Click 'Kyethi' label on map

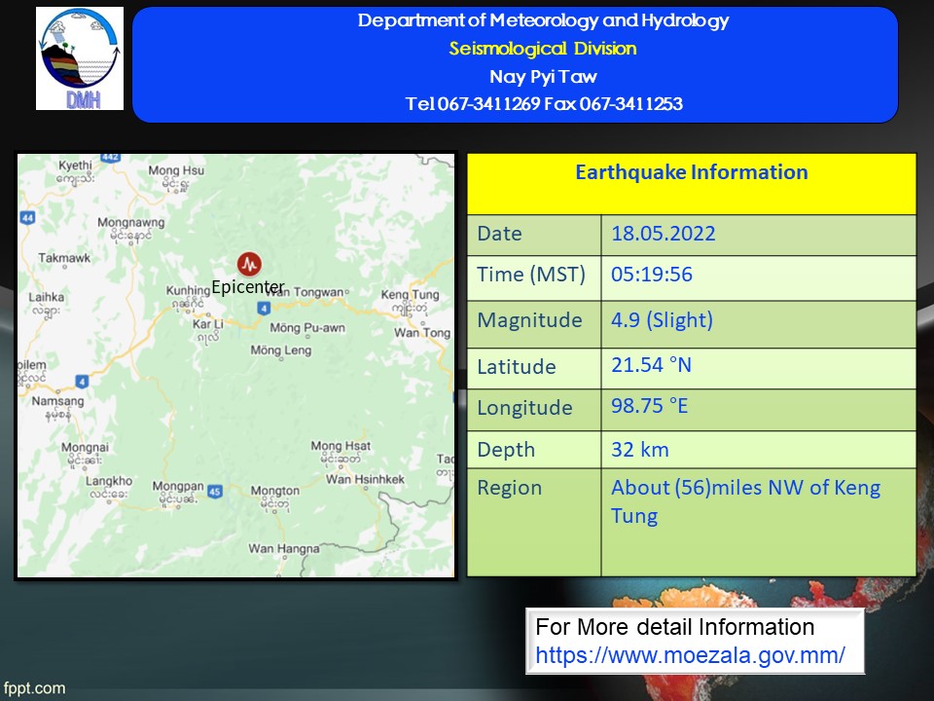pyautogui.click(x=75, y=166)
